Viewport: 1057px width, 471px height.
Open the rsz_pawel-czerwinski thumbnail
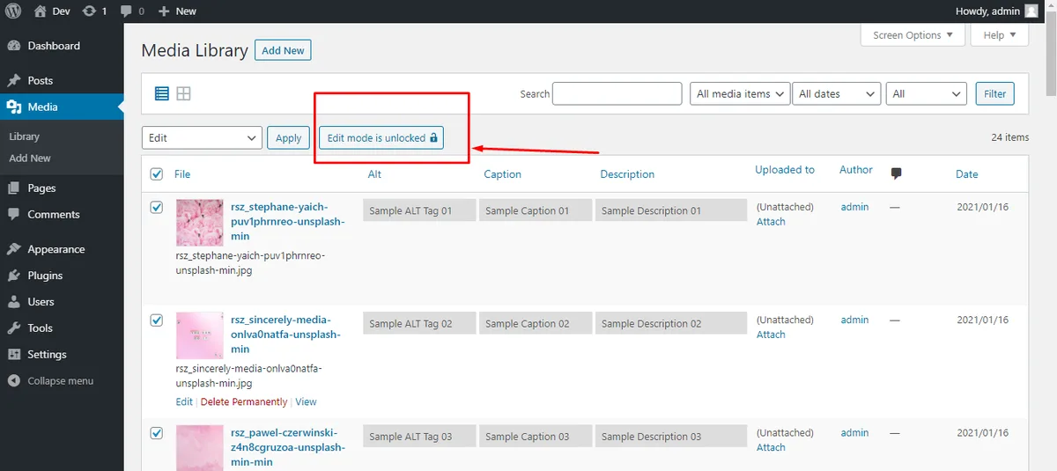pyautogui.click(x=200, y=448)
